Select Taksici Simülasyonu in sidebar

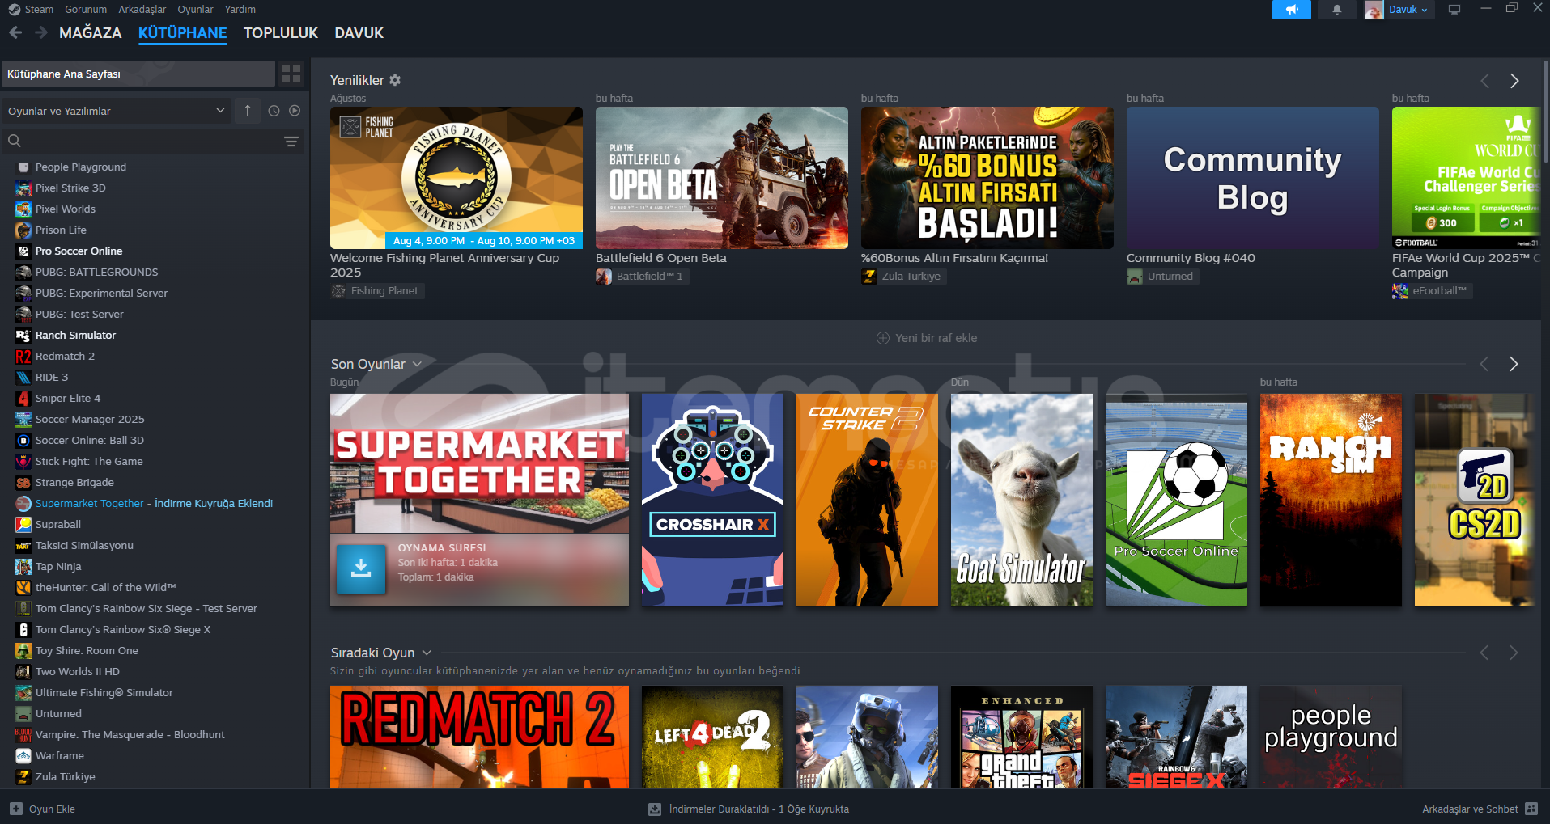point(84,545)
